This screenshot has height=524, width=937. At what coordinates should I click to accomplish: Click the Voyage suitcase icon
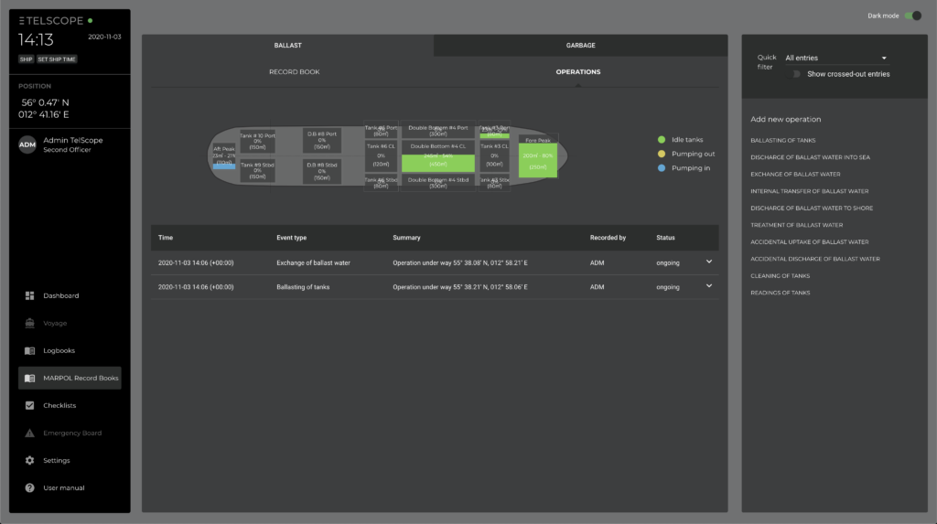[x=29, y=323]
